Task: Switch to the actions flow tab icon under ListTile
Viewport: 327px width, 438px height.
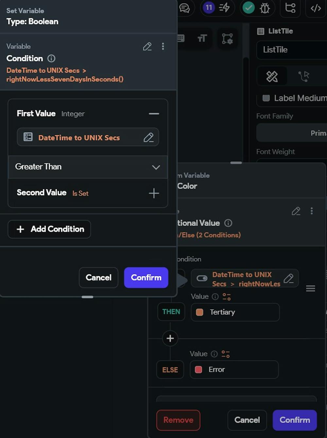Action: point(304,77)
